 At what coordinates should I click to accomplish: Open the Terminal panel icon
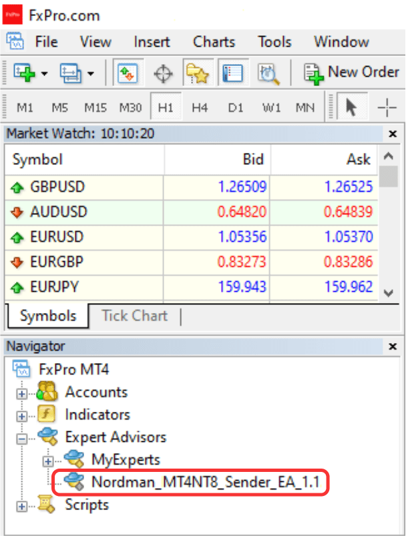[x=232, y=72]
